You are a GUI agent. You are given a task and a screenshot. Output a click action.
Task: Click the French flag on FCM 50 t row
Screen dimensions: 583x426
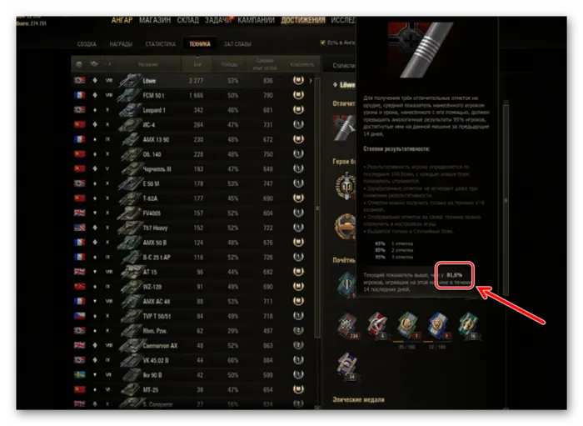point(79,95)
